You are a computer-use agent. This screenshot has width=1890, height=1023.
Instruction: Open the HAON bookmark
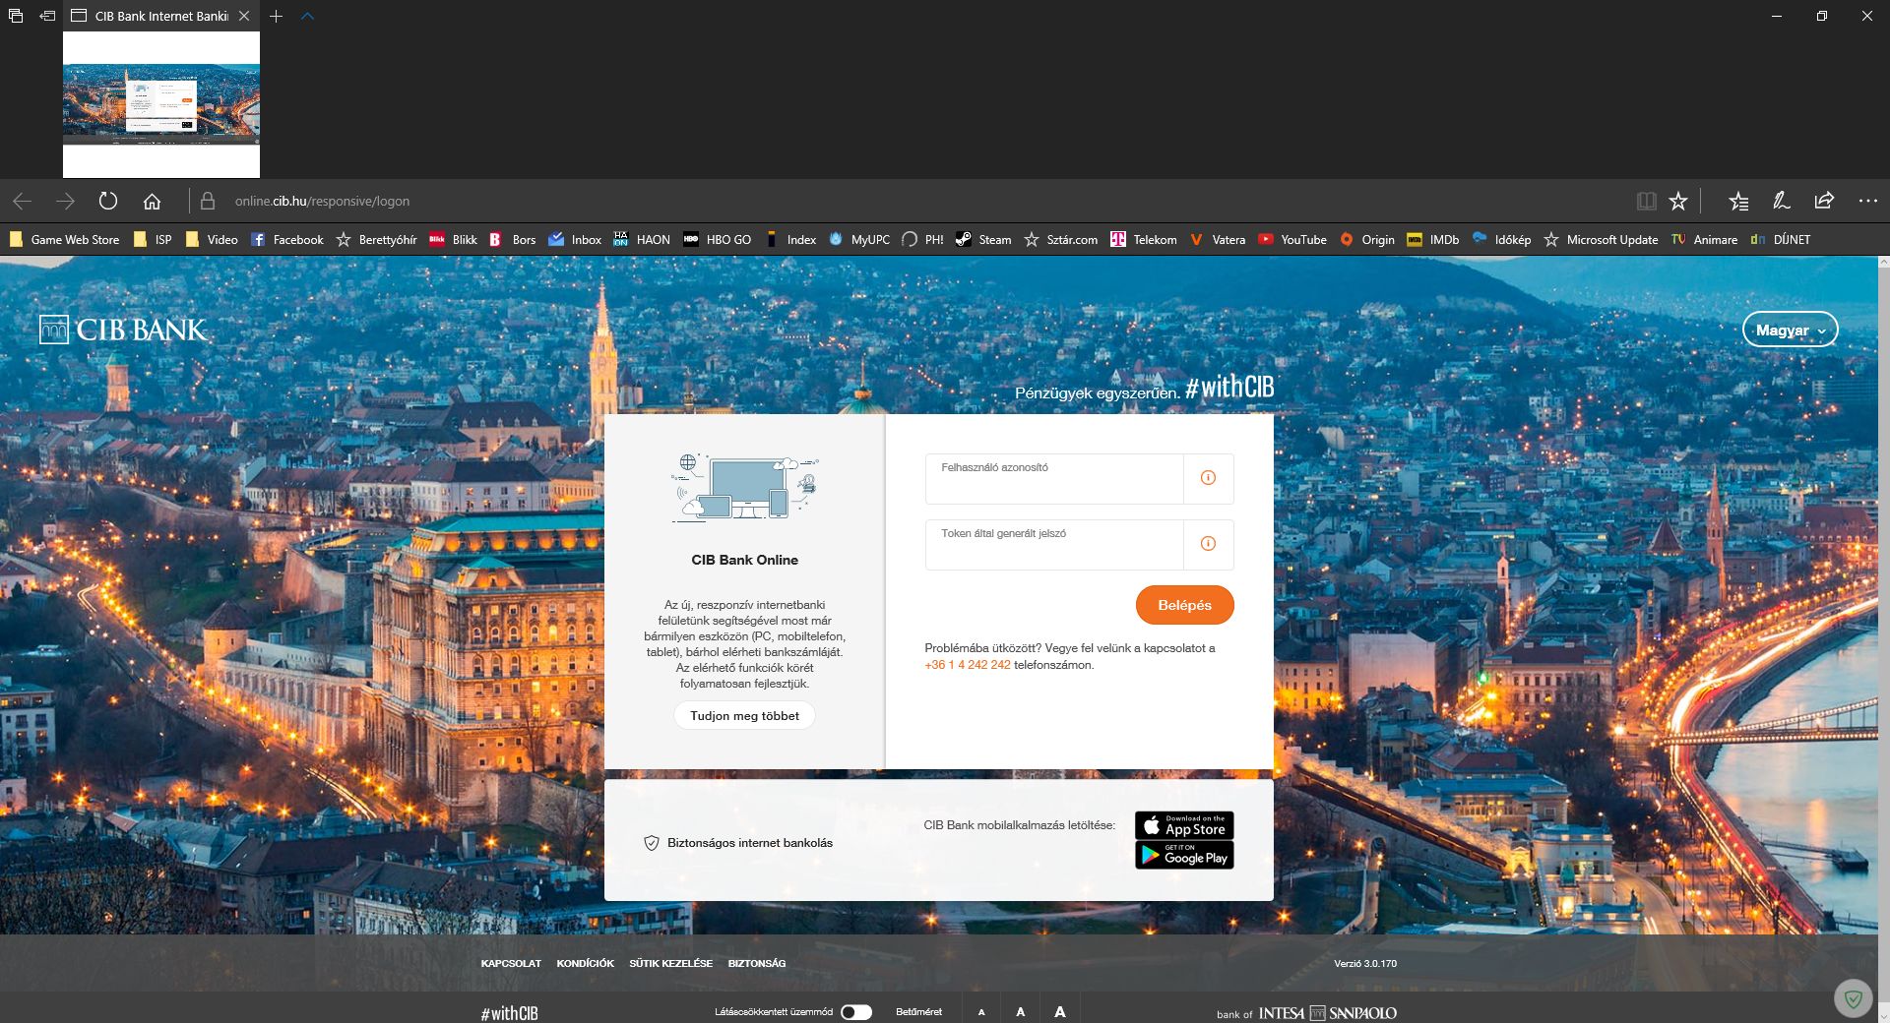pyautogui.click(x=641, y=239)
